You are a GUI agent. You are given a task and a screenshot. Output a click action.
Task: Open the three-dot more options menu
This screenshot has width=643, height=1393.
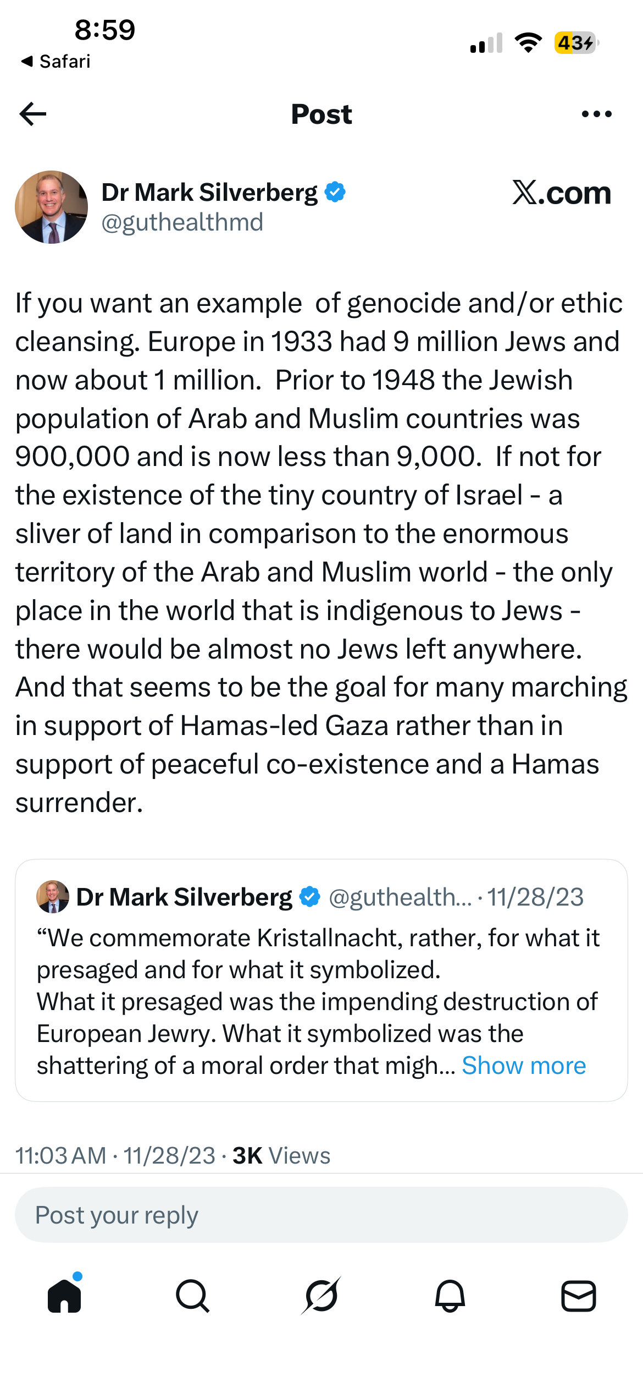596,114
